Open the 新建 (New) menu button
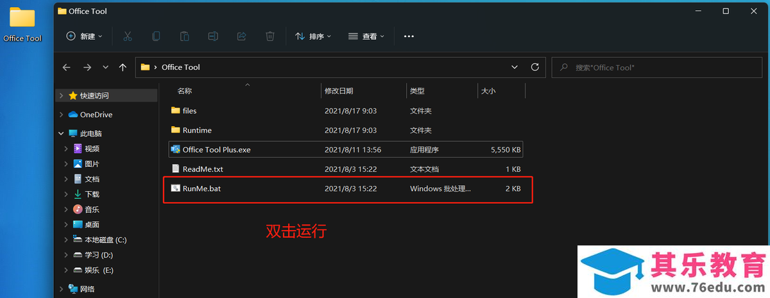Screen dimensions: 770x298 (84, 37)
